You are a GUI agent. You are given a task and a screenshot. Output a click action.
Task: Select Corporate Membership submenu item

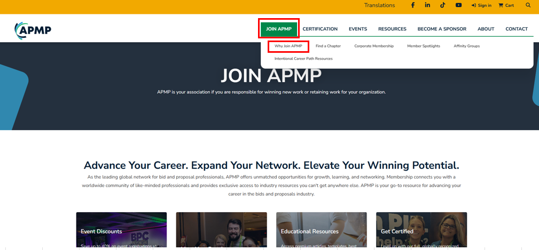coord(374,46)
